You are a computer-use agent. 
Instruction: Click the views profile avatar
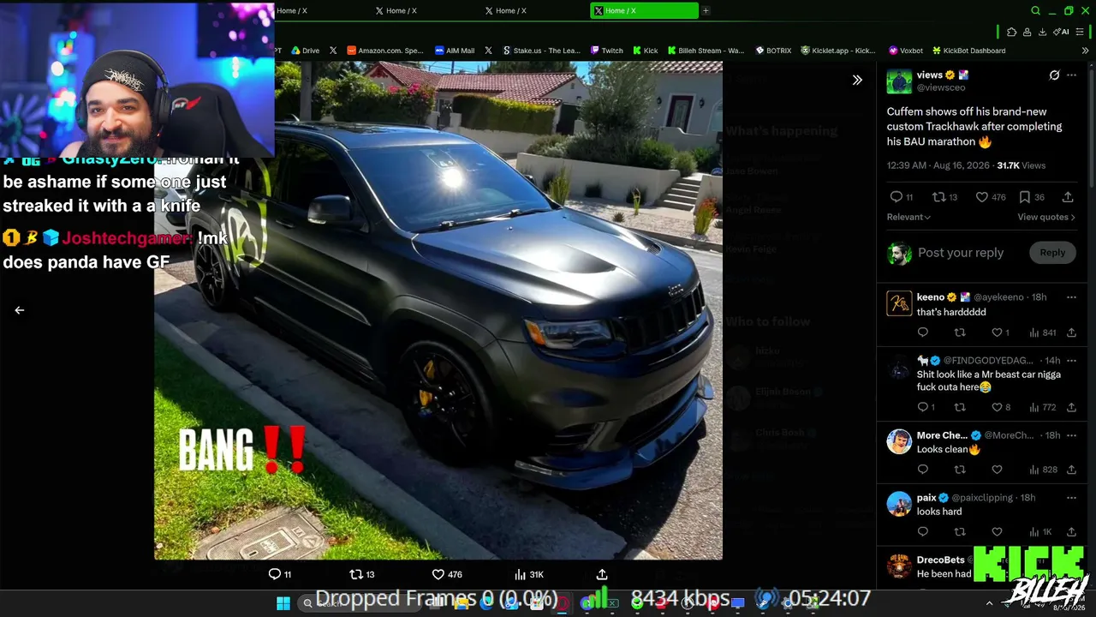899,81
